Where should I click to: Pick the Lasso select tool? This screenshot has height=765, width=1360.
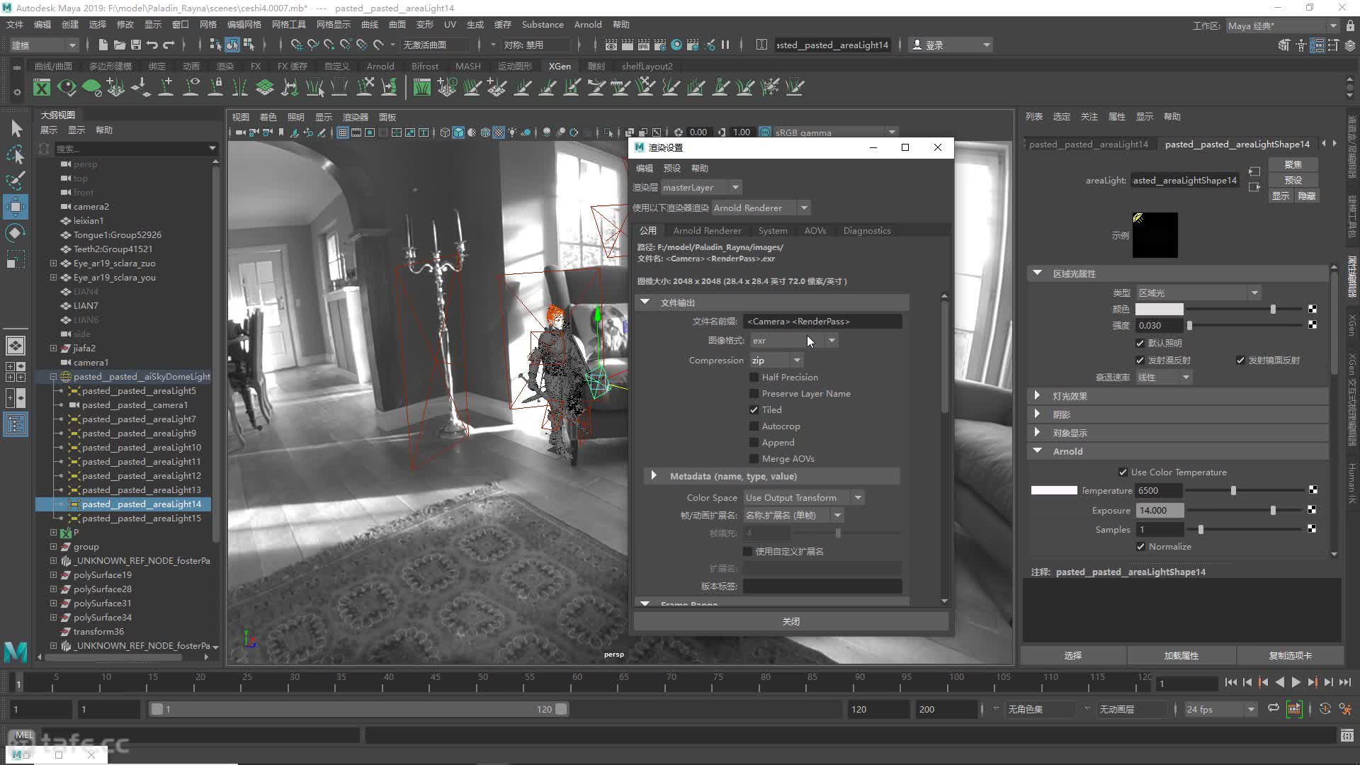click(x=16, y=154)
